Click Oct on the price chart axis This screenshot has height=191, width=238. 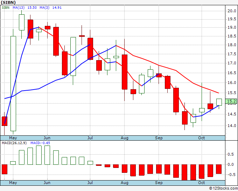tap(202, 138)
